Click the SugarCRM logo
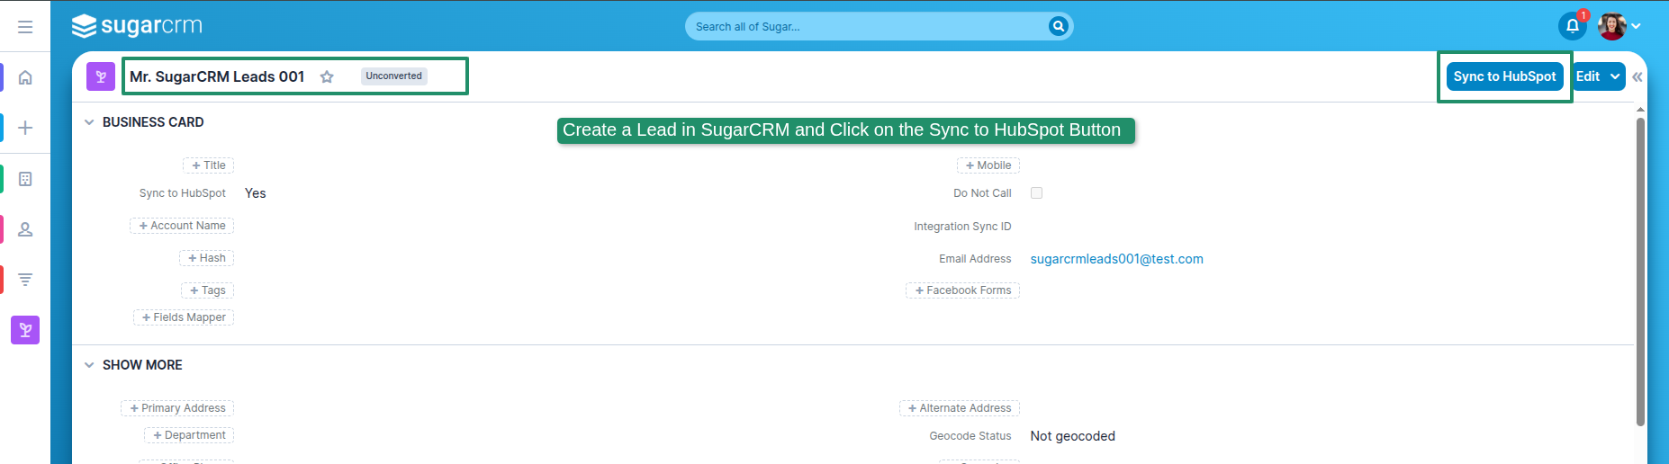This screenshot has width=1669, height=464. (x=137, y=26)
